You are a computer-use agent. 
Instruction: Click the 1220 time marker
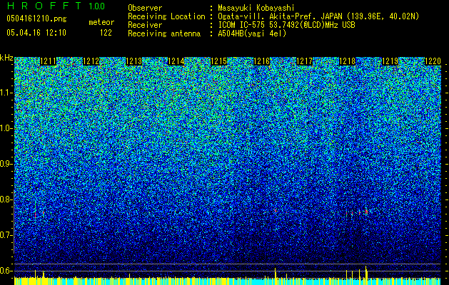(433, 61)
